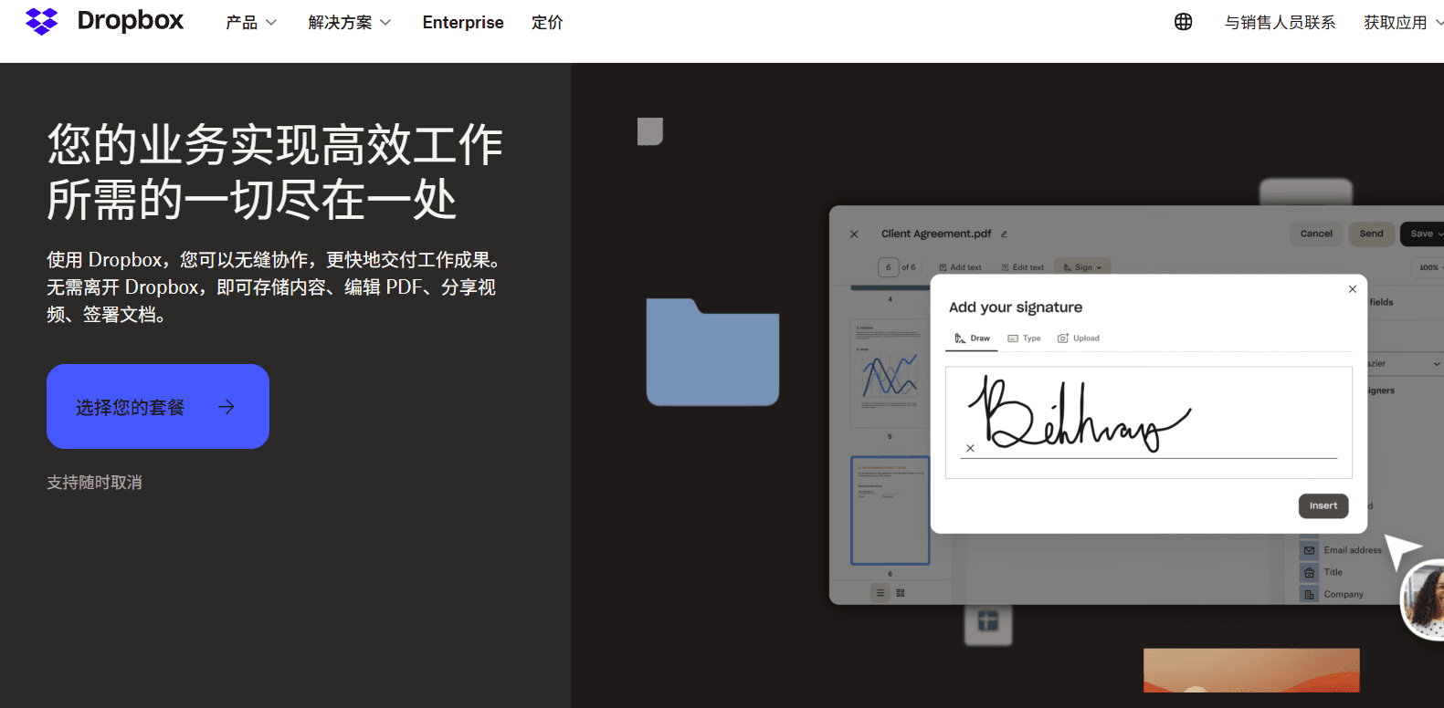Screen dimensions: 1444x708
Task: Click the page number box showing 6
Action: pos(888,267)
